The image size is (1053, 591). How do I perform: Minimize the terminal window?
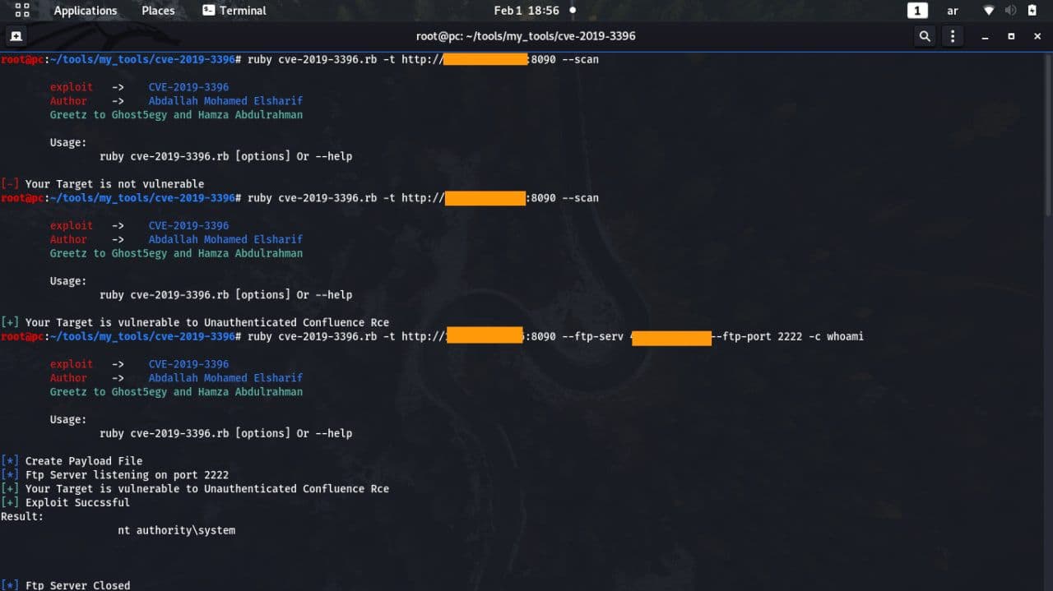tap(985, 37)
